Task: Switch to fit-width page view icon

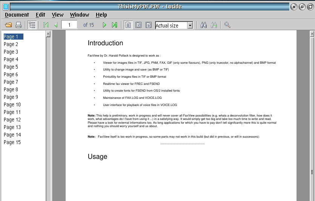Action: pos(149,25)
